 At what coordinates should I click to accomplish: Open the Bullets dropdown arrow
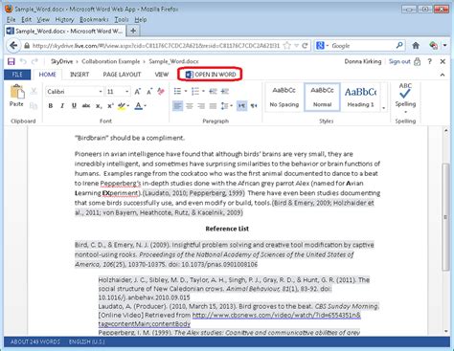tap(186, 92)
